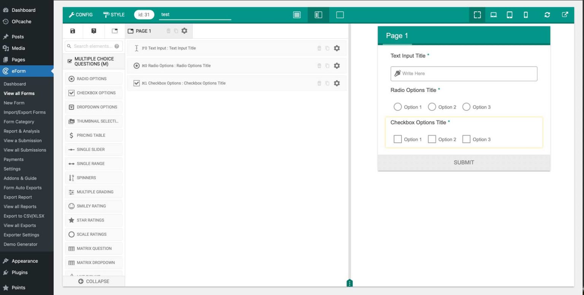Switch preview to tablet device
The width and height of the screenshot is (584, 295).
[x=509, y=15]
